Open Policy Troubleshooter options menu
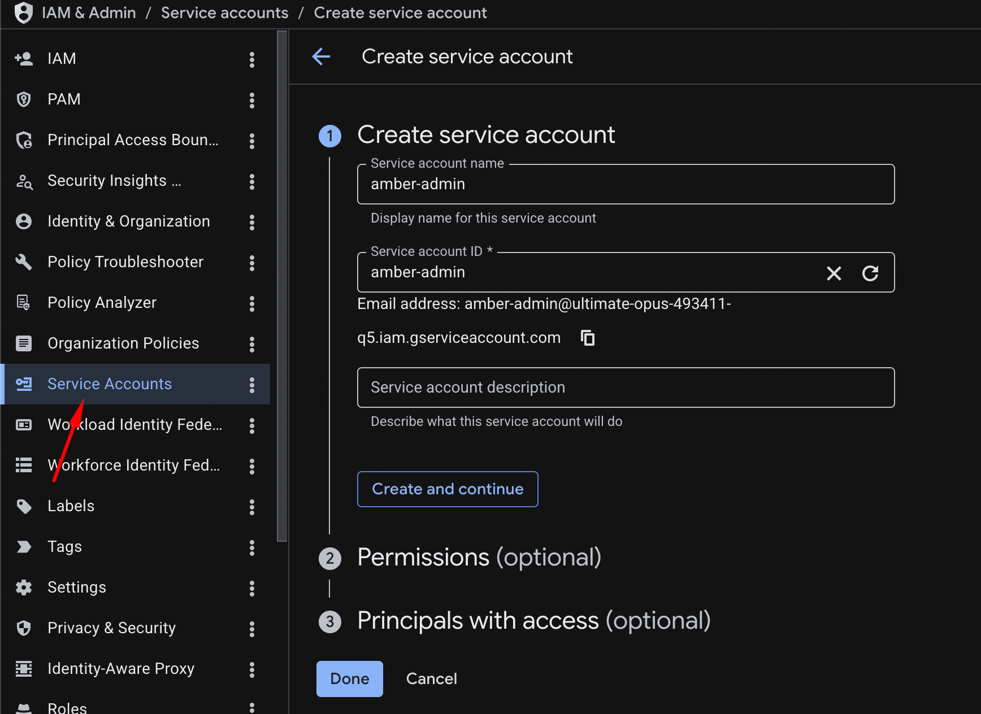The image size is (981, 714). (252, 263)
